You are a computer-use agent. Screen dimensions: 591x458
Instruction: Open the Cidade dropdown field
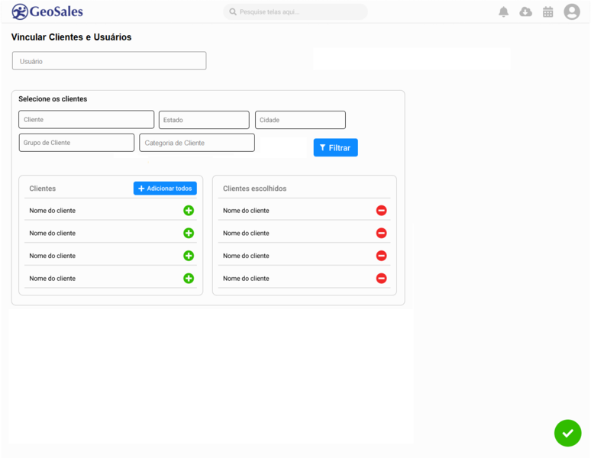click(300, 120)
